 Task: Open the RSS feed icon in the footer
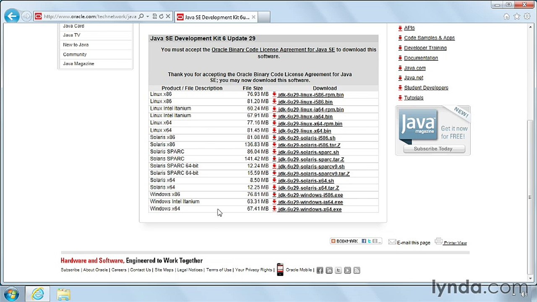click(357, 271)
